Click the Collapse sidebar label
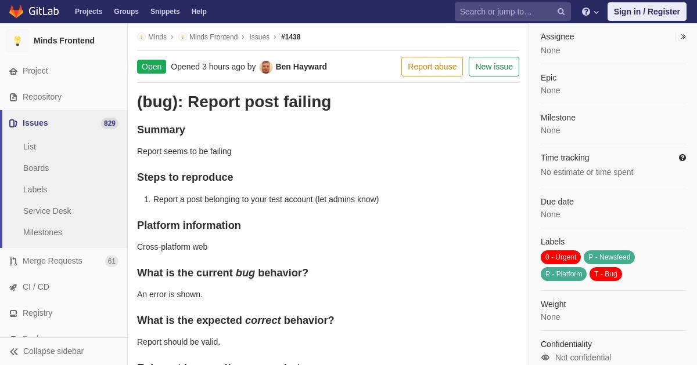 (x=53, y=351)
